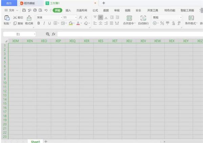Toggle Underline formatting
203x143 pixels.
(x=49, y=23)
